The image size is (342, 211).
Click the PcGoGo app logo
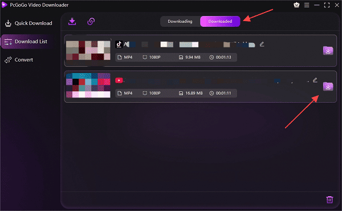(x=4, y=5)
